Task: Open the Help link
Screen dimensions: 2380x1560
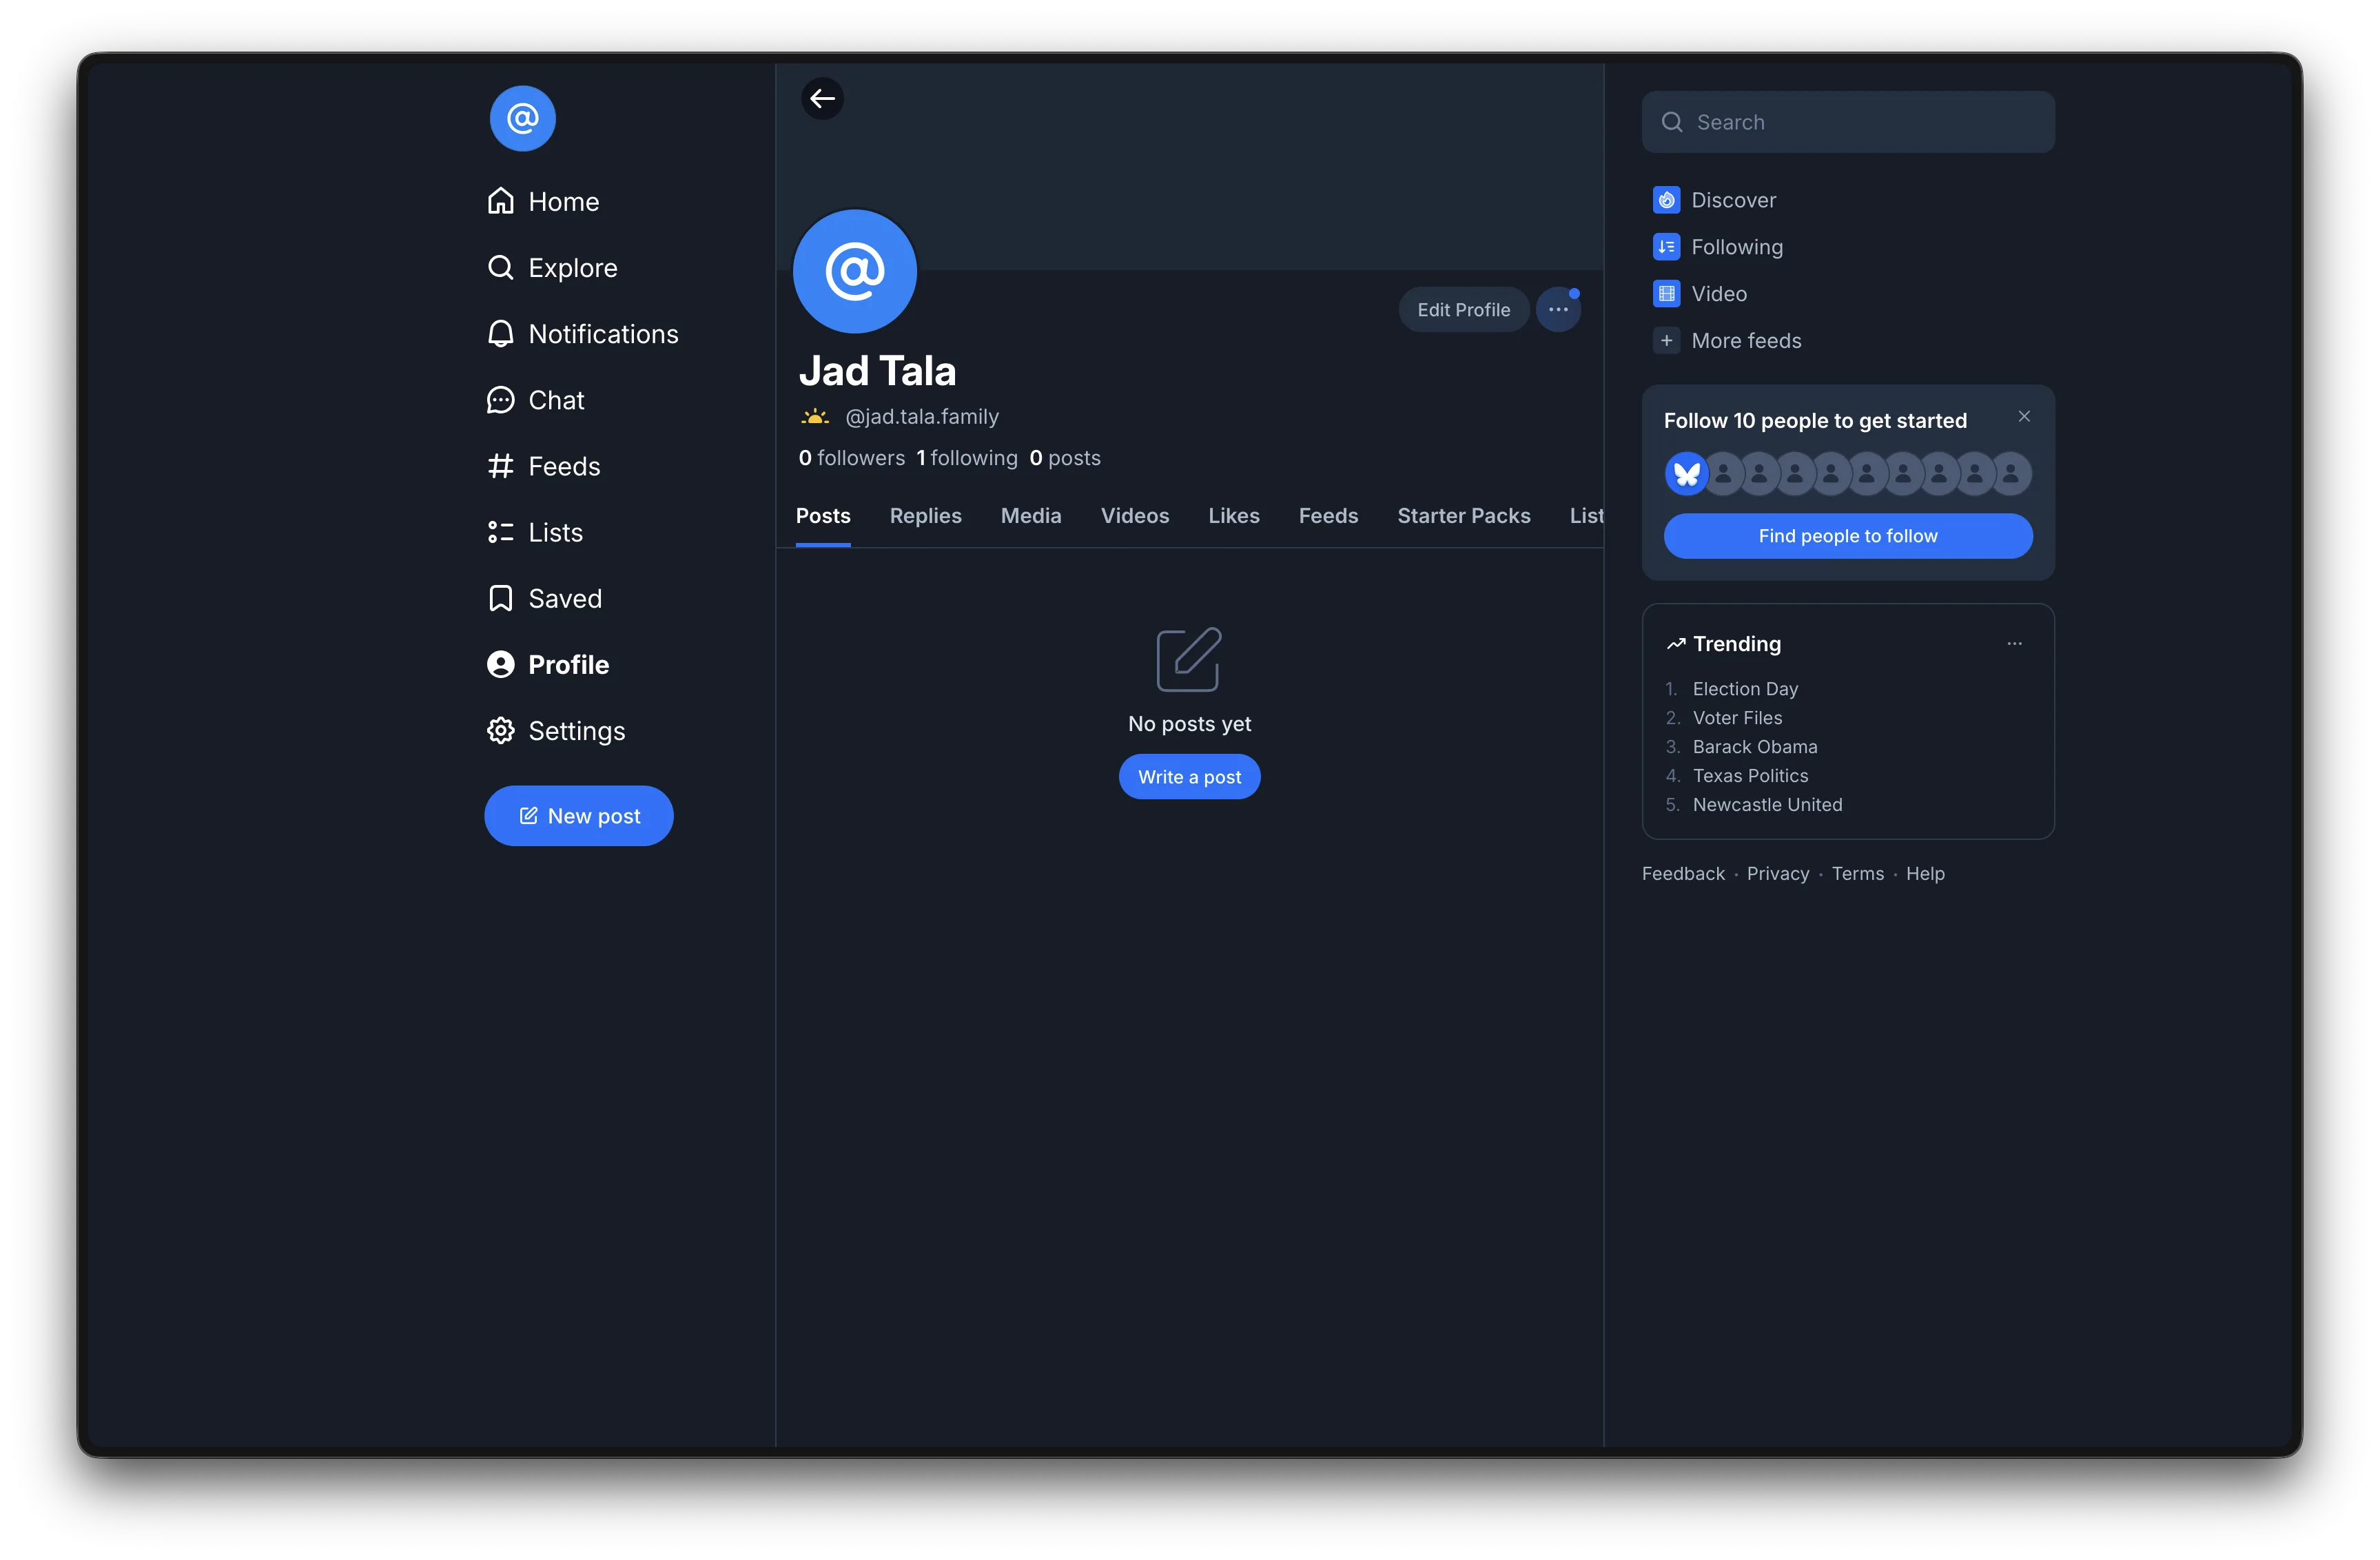Action: pos(1924,874)
